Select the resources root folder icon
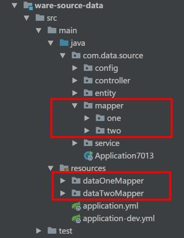Image resolution: width=184 pixels, height=238 pixels. coord(64,168)
